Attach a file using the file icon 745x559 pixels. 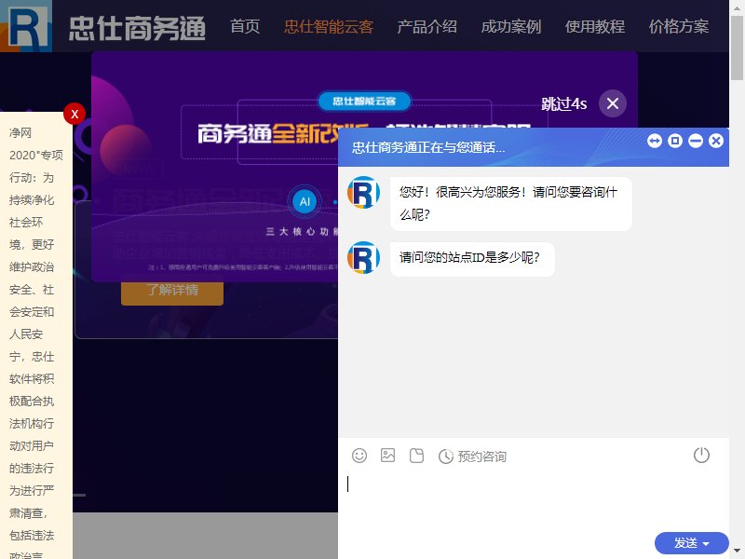(x=416, y=456)
